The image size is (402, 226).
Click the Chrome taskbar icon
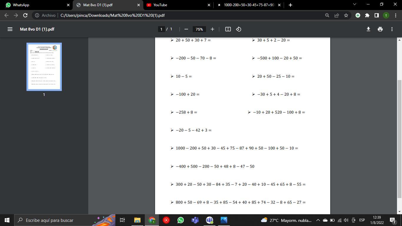click(152, 220)
